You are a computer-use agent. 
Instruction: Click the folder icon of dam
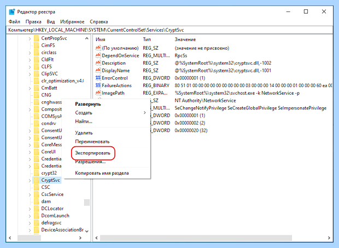point(36,201)
